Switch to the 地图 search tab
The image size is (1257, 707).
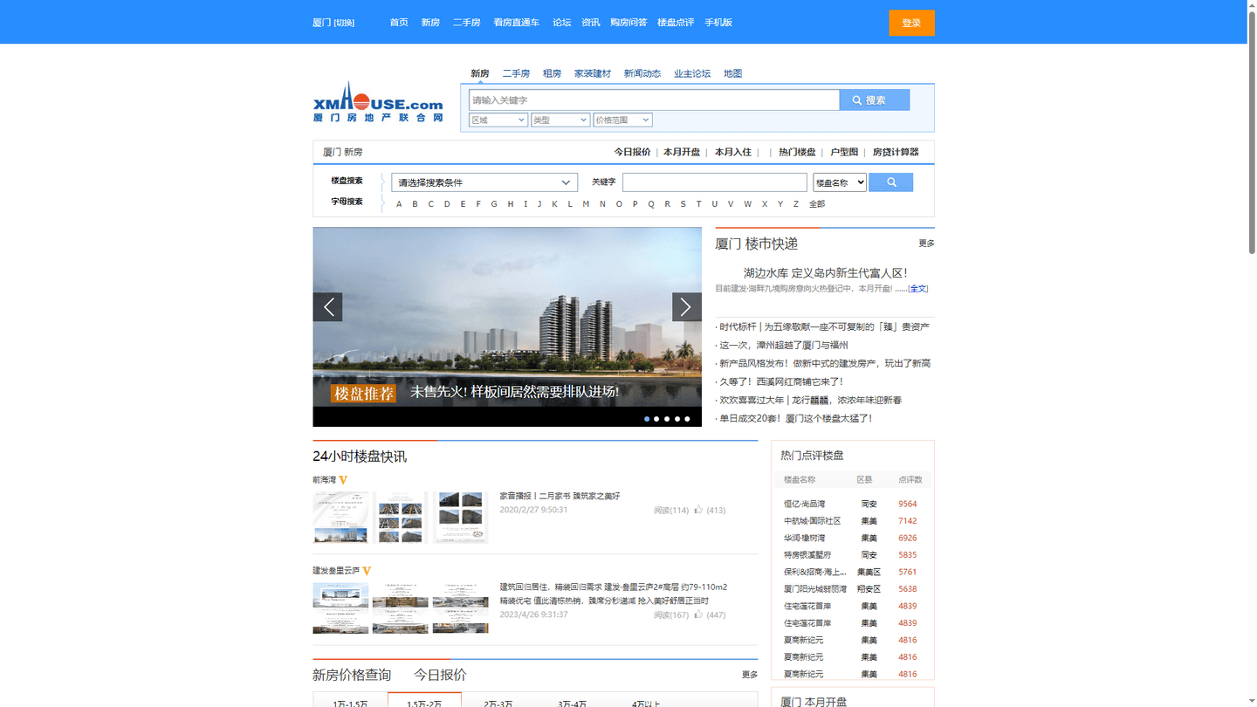pos(732,73)
